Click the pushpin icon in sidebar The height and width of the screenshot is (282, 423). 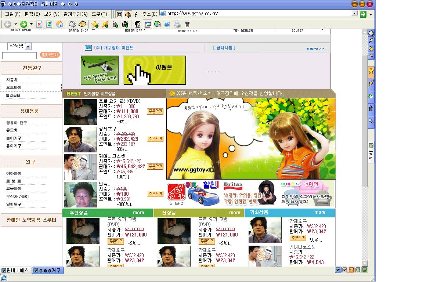point(371,41)
